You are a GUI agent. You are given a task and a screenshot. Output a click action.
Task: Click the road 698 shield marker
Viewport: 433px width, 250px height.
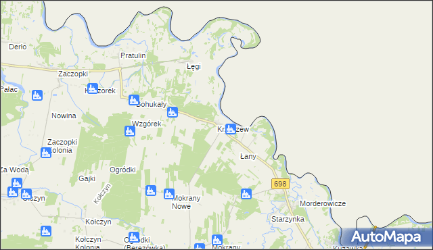(280, 184)
